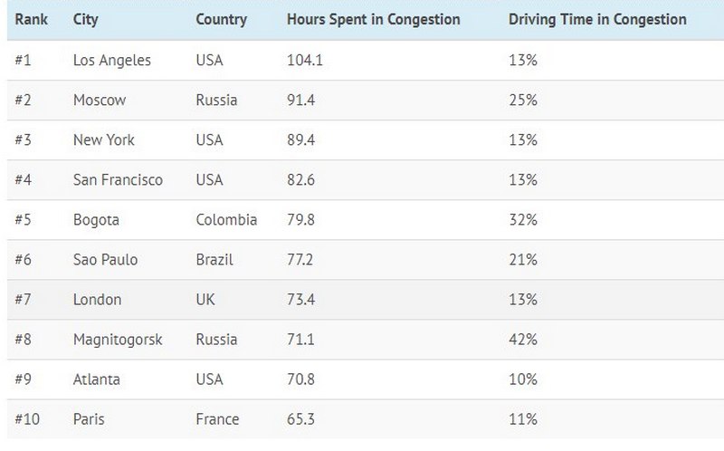
Task: Click the Country column header
Action: pos(221,20)
